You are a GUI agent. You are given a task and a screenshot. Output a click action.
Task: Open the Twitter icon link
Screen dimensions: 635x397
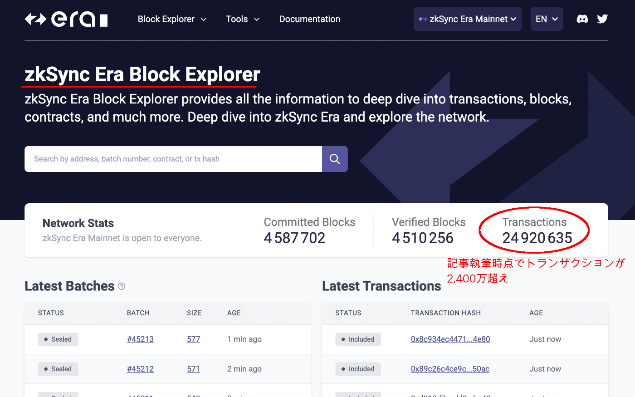tap(602, 19)
